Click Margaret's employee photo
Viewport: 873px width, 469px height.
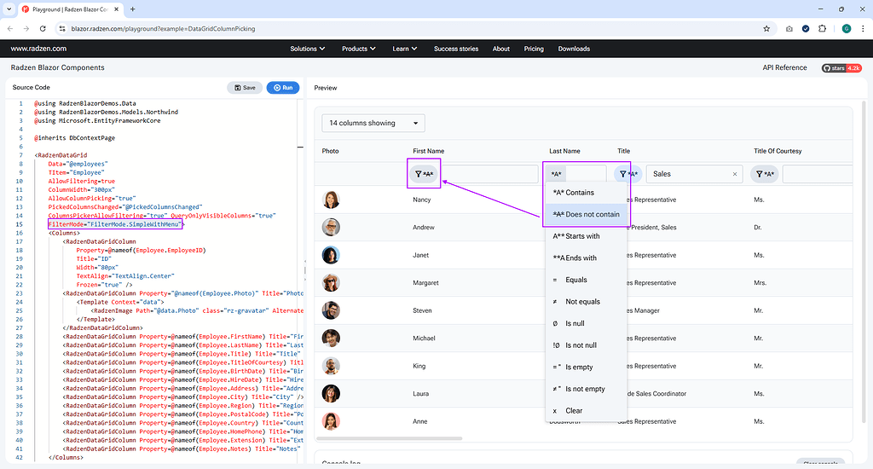click(x=331, y=283)
